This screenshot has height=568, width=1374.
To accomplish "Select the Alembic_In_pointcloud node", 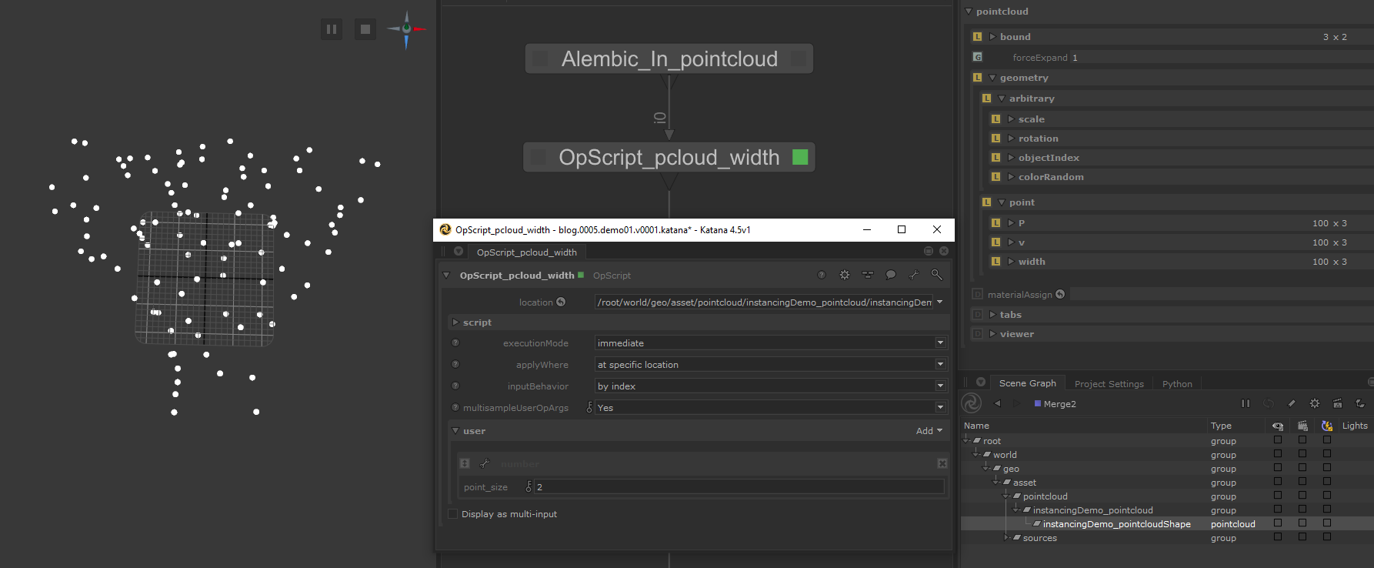I will point(669,58).
